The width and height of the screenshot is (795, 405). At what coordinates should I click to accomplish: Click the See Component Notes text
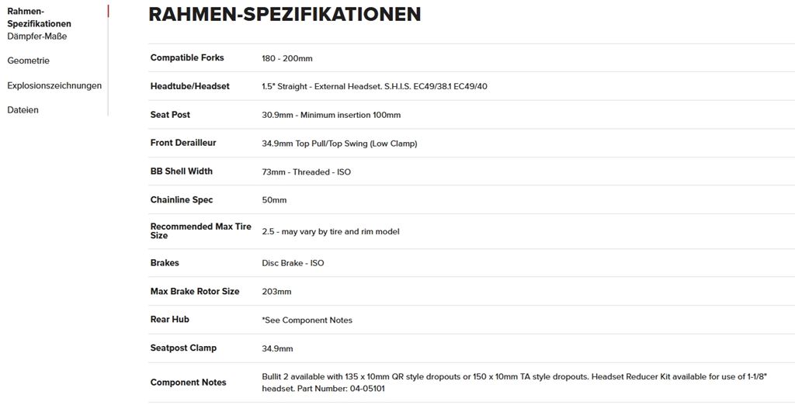[307, 320]
